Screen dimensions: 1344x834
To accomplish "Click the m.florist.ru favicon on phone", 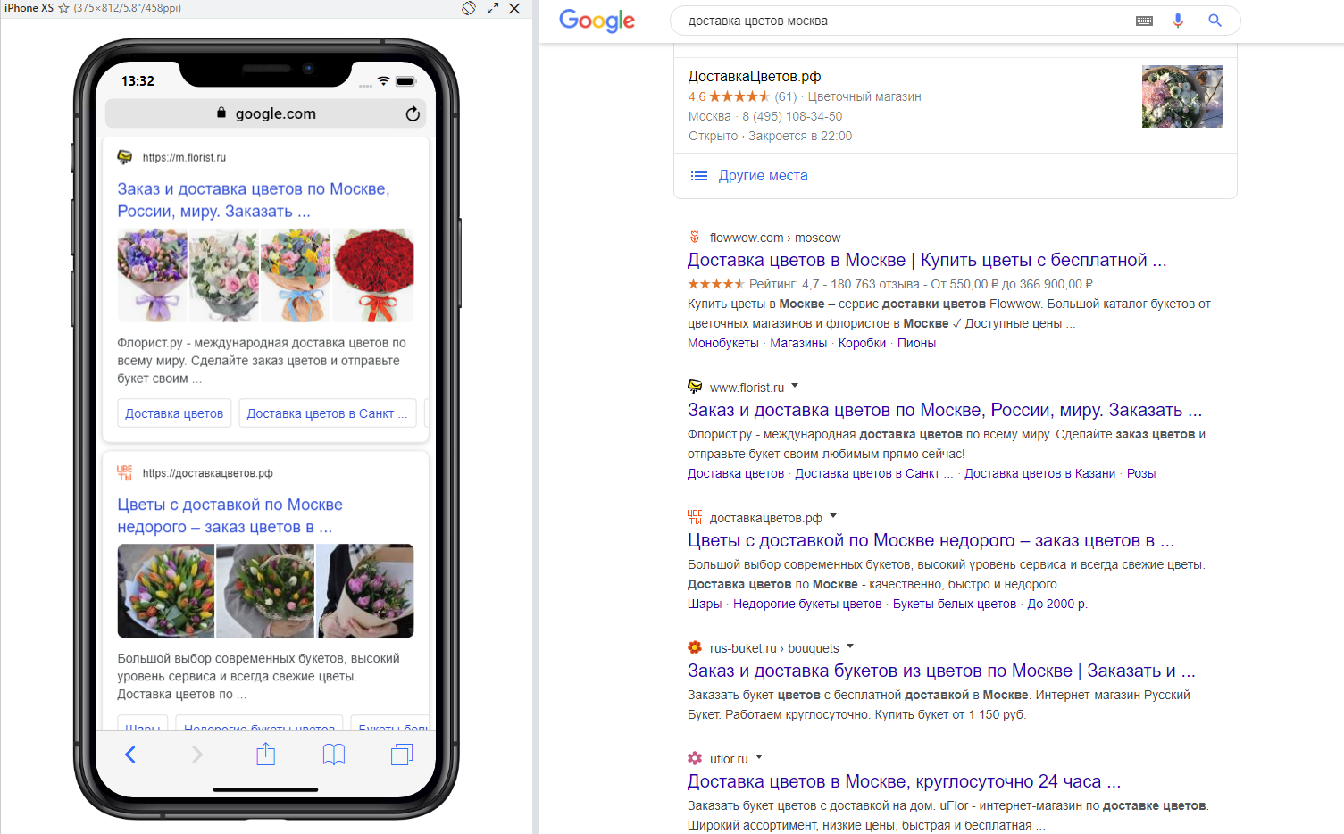I will pyautogui.click(x=125, y=157).
